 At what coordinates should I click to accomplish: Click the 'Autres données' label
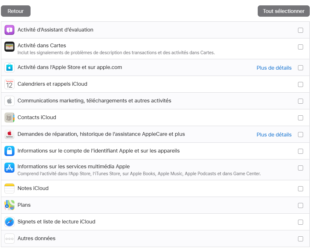pos(36,238)
